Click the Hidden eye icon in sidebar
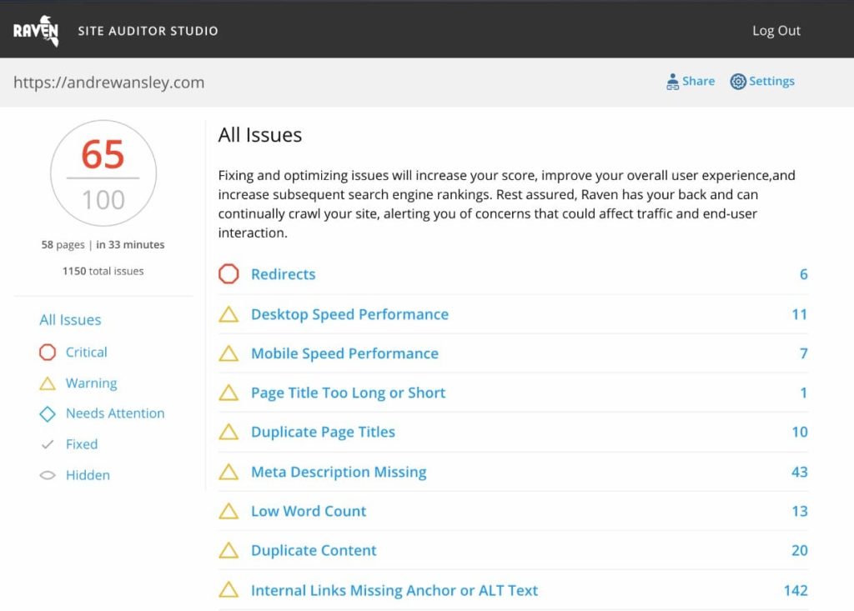This screenshot has height=611, width=854. pyautogui.click(x=48, y=475)
